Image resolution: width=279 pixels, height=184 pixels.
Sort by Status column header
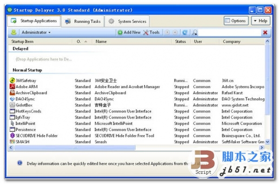[x=181, y=41]
